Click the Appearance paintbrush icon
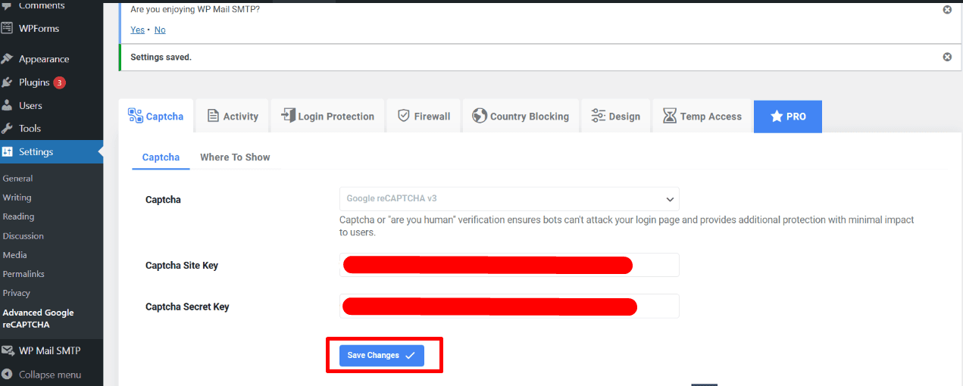The image size is (963, 386). (x=7, y=59)
